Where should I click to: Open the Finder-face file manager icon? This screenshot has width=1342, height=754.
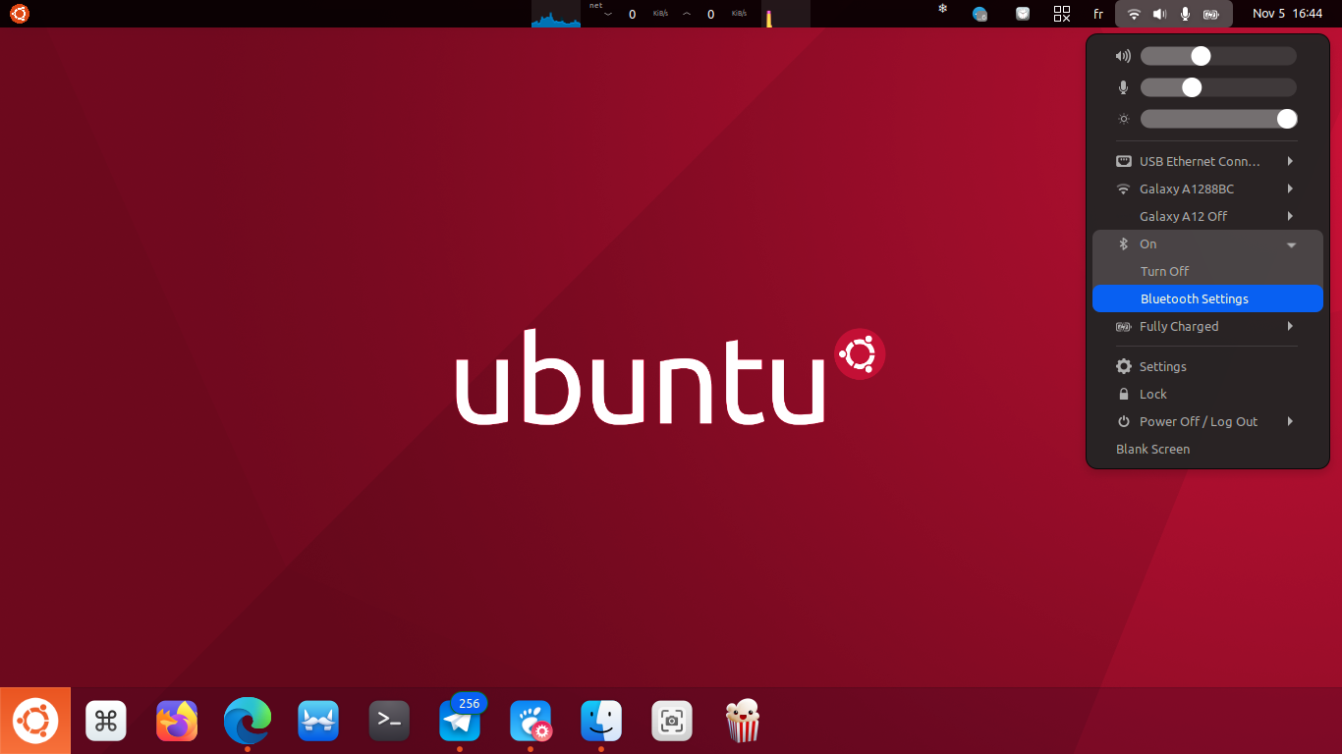click(x=601, y=722)
